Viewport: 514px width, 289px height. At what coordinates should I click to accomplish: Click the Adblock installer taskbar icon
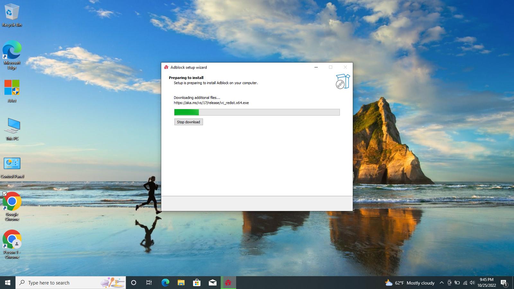pos(228,283)
